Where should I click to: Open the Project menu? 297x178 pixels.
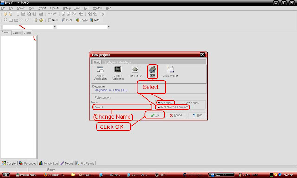coord(42,8)
